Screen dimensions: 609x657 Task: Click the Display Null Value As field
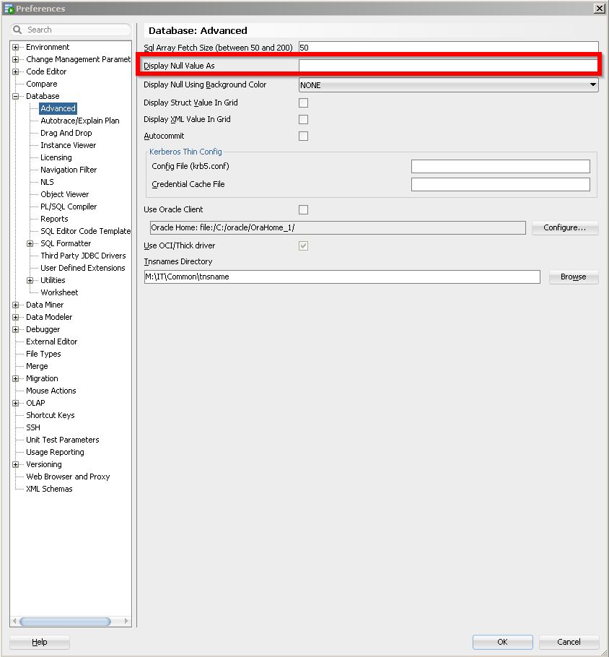448,66
